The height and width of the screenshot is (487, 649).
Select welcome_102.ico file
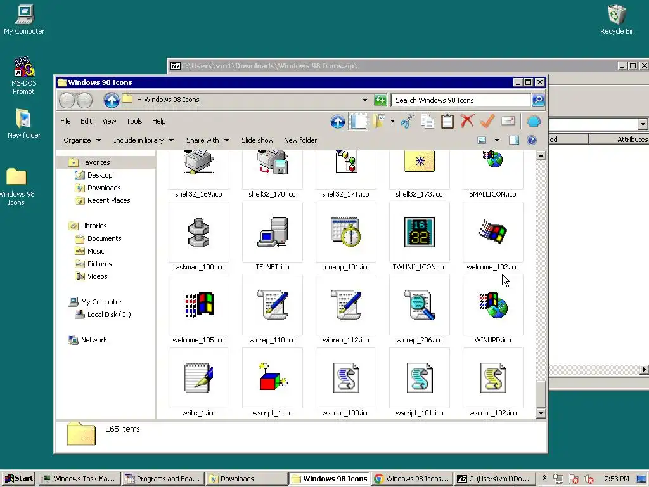[x=492, y=237]
